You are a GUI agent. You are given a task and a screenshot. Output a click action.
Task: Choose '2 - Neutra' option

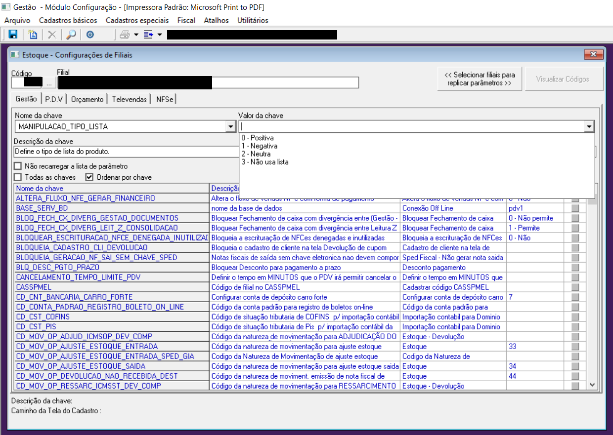(256, 154)
